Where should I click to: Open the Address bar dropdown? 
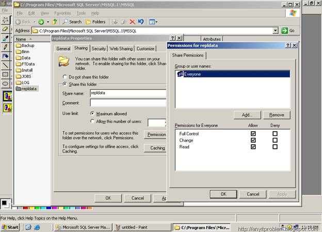coord(275,30)
